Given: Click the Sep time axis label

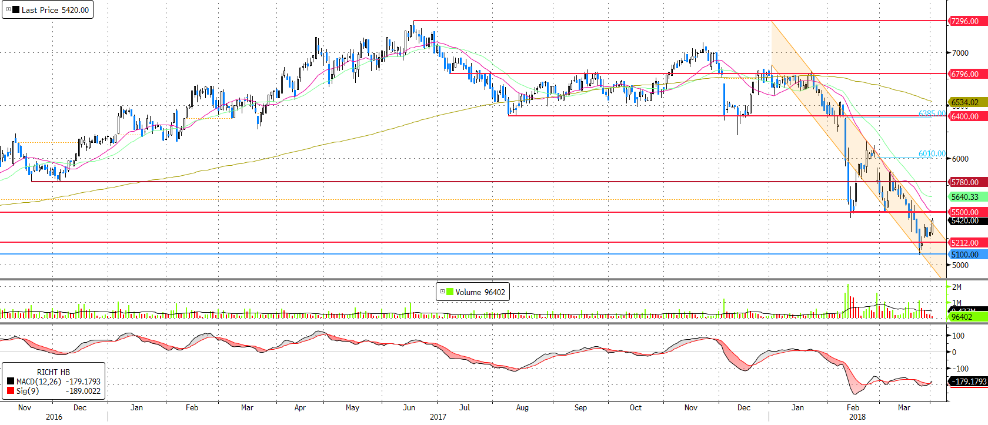Looking at the screenshot, I should click(580, 407).
